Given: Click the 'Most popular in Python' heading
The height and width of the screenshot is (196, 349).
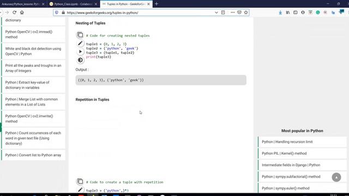Looking at the screenshot, I should tap(302, 131).
